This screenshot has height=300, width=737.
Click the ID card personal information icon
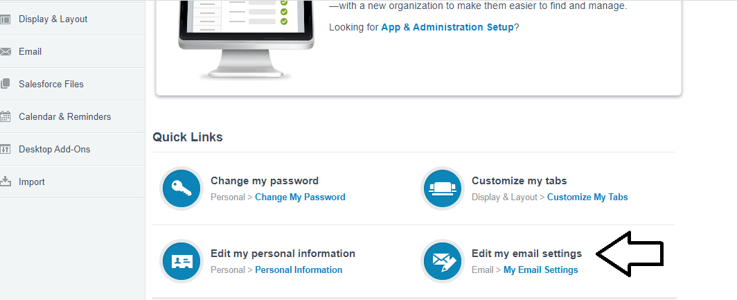pos(181,261)
